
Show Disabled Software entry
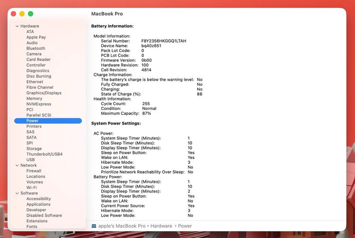pyautogui.click(x=44, y=215)
